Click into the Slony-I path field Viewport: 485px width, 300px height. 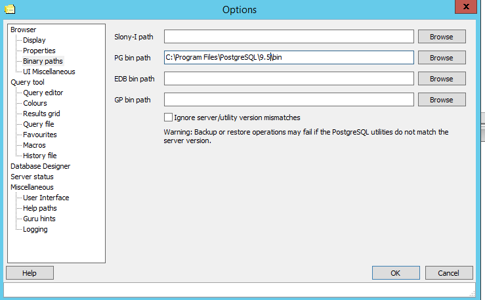click(289, 37)
